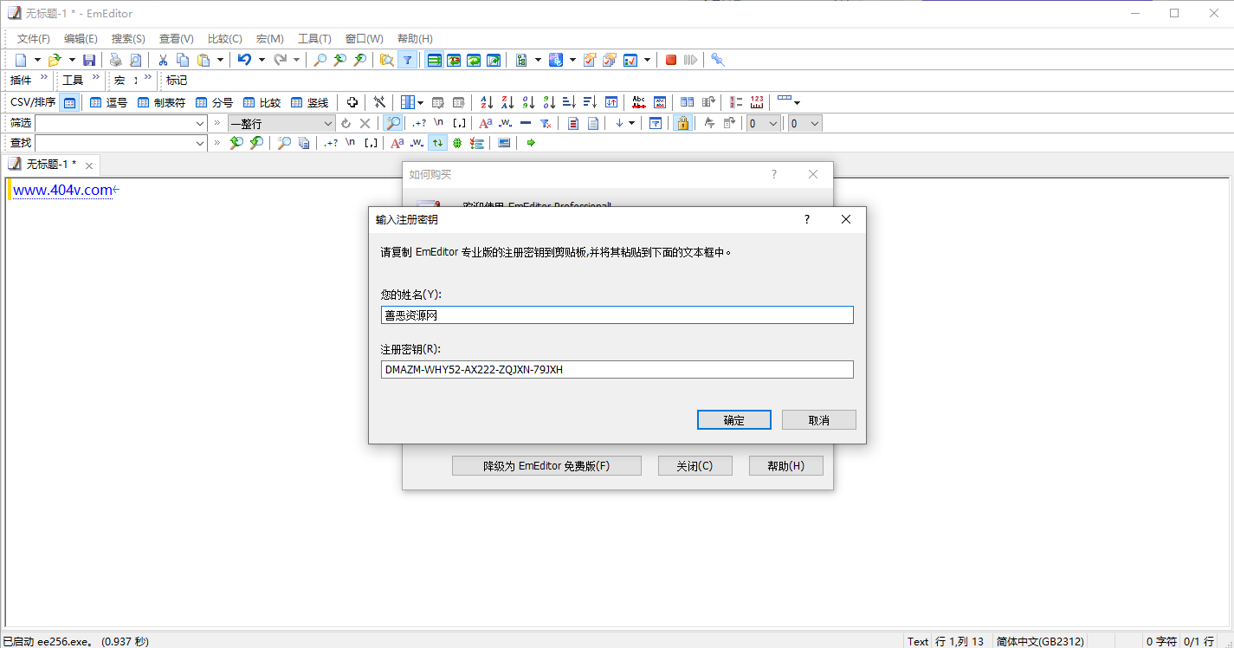The height and width of the screenshot is (648, 1234).
Task: Toggle the incremental search magnifier in filter bar
Action: (393, 123)
